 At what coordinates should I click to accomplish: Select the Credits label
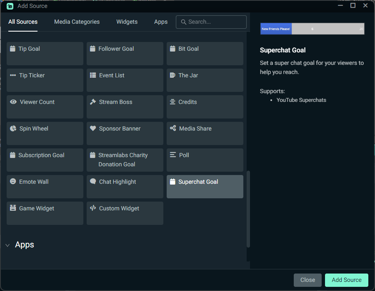point(187,102)
